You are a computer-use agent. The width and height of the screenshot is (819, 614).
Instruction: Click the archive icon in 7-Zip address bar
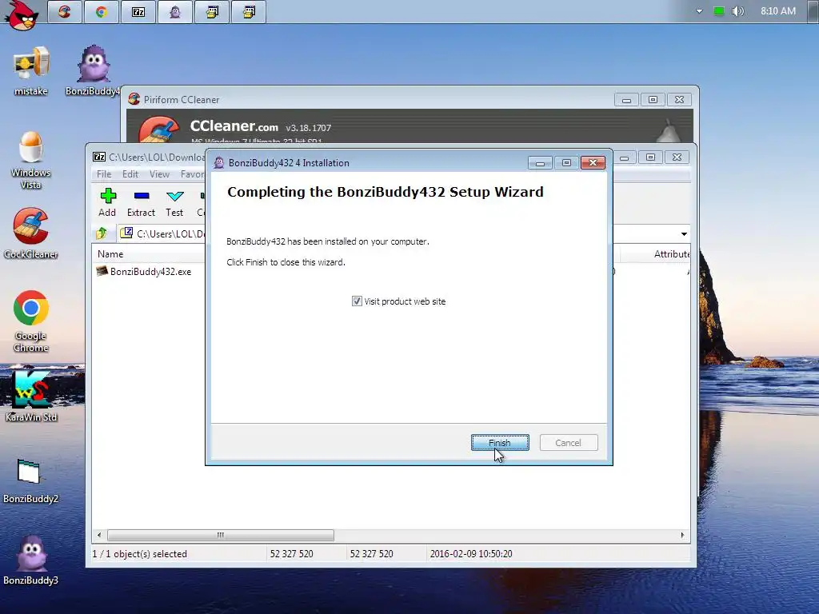[126, 233]
